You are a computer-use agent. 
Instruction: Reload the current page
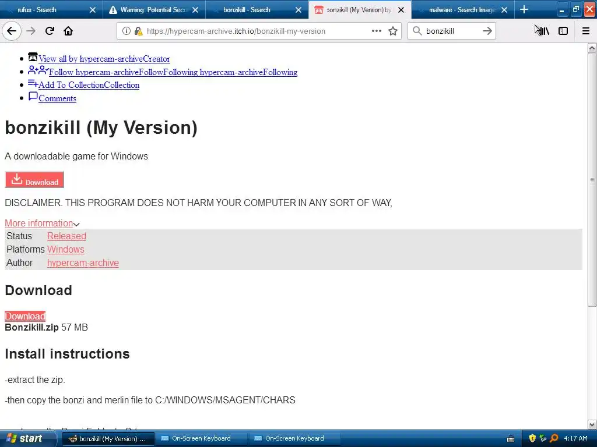(50, 31)
